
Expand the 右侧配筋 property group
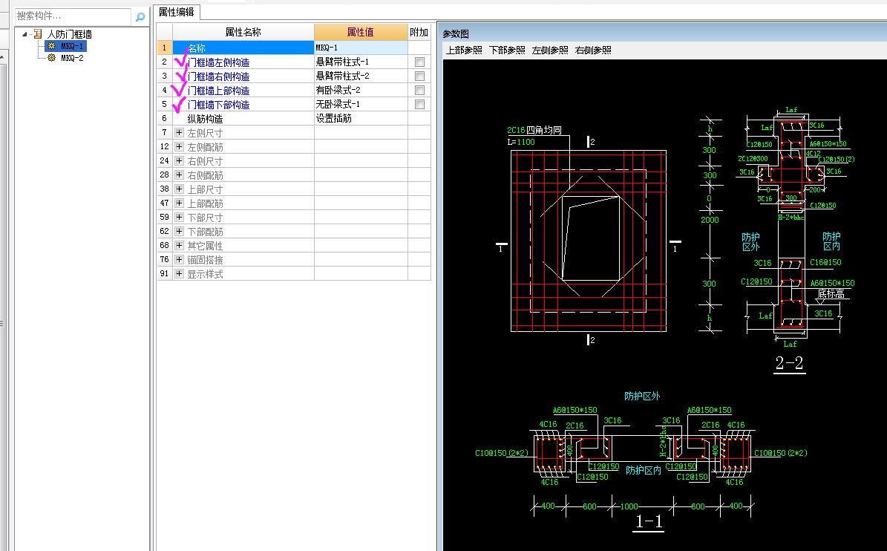coord(180,175)
